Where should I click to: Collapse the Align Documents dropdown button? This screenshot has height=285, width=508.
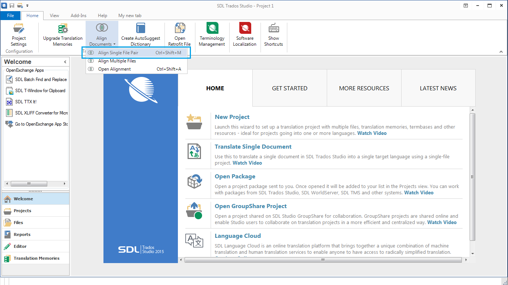tap(102, 35)
